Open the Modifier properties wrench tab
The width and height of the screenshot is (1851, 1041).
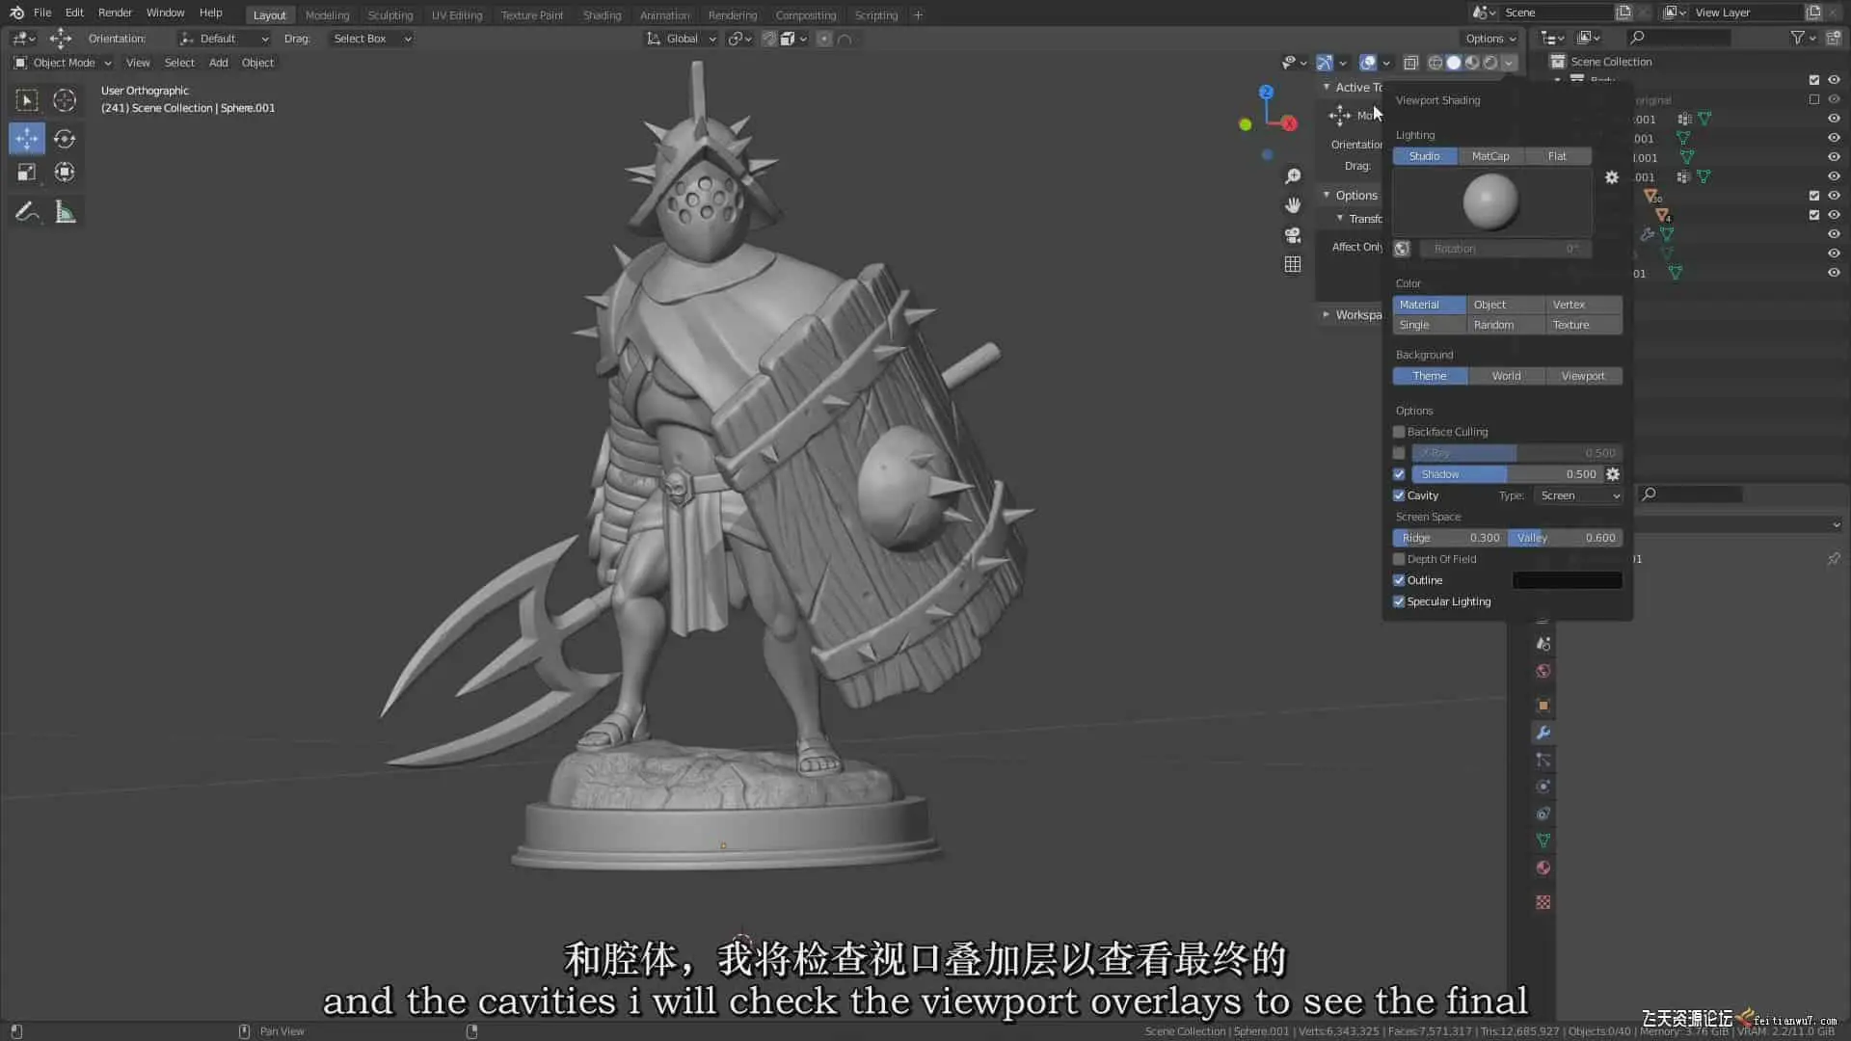coord(1543,733)
